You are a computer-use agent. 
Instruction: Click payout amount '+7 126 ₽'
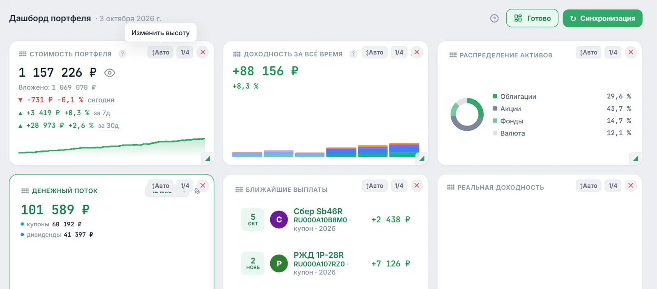(391, 264)
